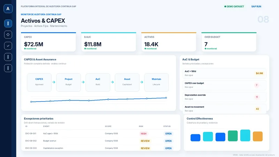Click the orange Control Effectiveness bar
This screenshot has width=279, height=157.
pos(258,136)
